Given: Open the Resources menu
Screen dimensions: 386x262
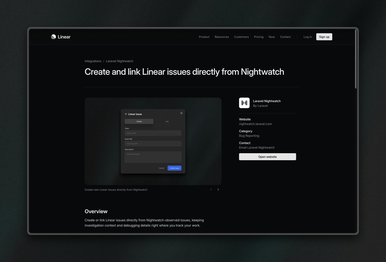Looking at the screenshot, I should (x=222, y=37).
